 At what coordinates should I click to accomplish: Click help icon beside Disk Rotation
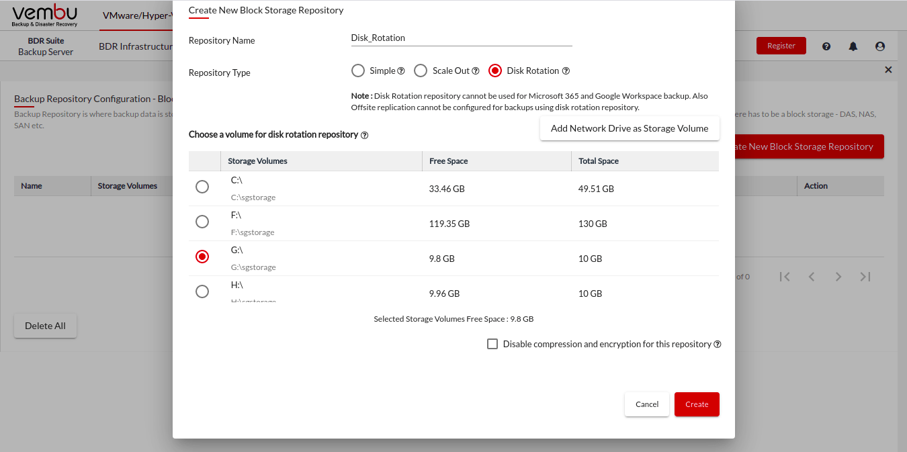click(566, 71)
